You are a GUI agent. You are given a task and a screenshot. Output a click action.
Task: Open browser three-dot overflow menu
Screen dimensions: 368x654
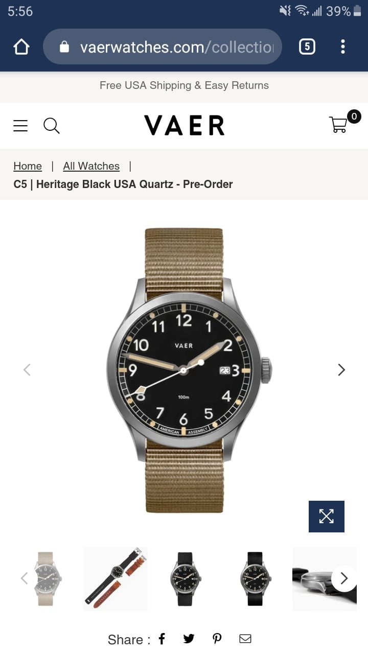[x=343, y=47]
